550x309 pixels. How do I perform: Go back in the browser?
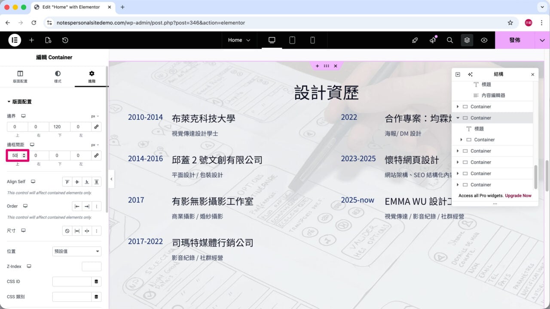pyautogui.click(x=7, y=23)
